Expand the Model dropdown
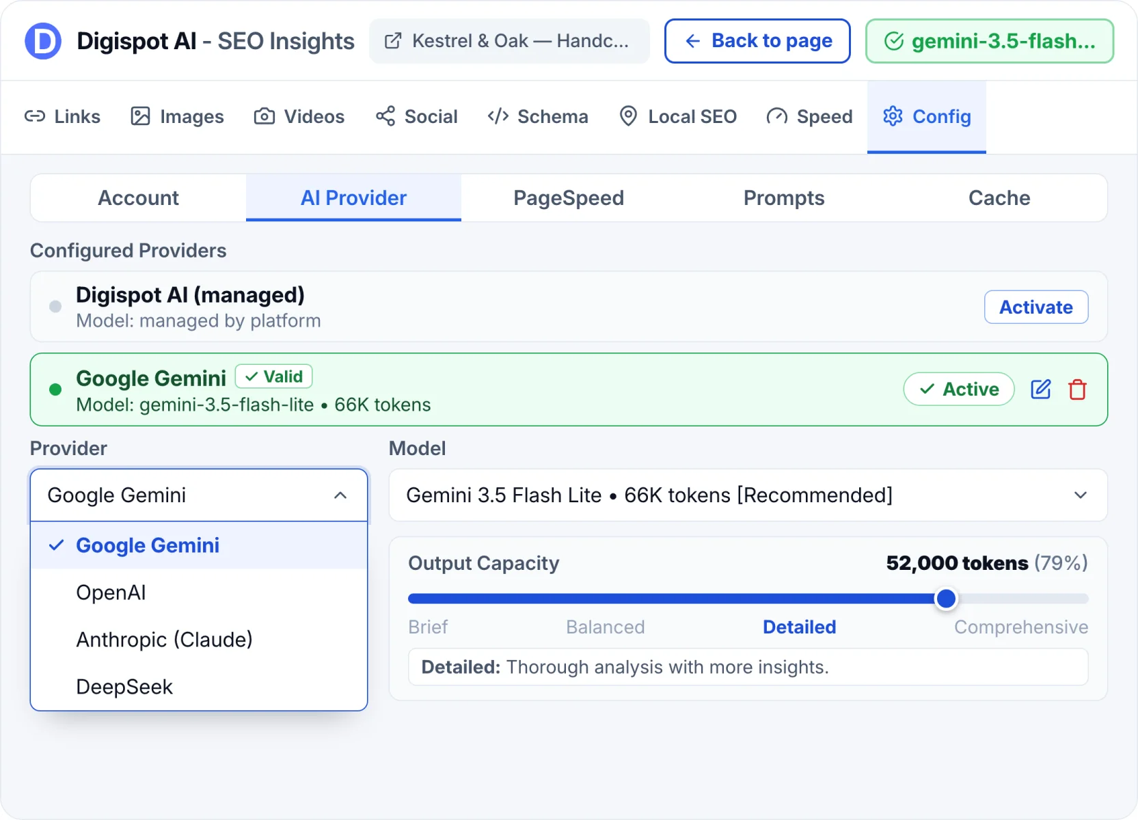The height and width of the screenshot is (820, 1138). click(748, 495)
